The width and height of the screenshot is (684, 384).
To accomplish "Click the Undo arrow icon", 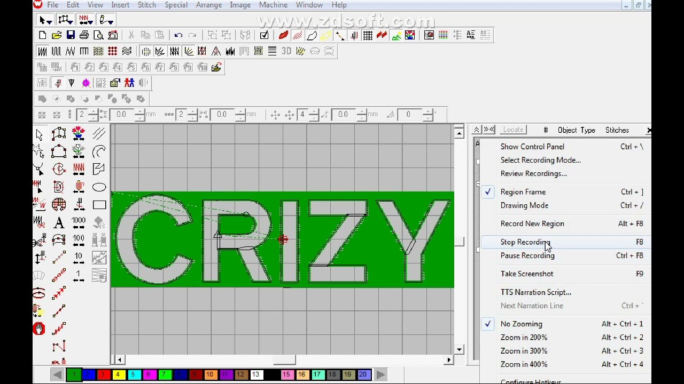I will [x=178, y=35].
